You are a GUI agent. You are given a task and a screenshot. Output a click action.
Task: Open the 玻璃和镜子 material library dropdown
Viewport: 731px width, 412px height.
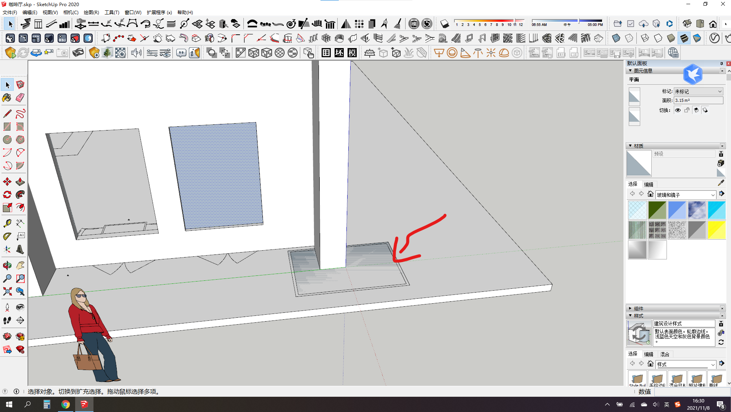[x=686, y=195]
